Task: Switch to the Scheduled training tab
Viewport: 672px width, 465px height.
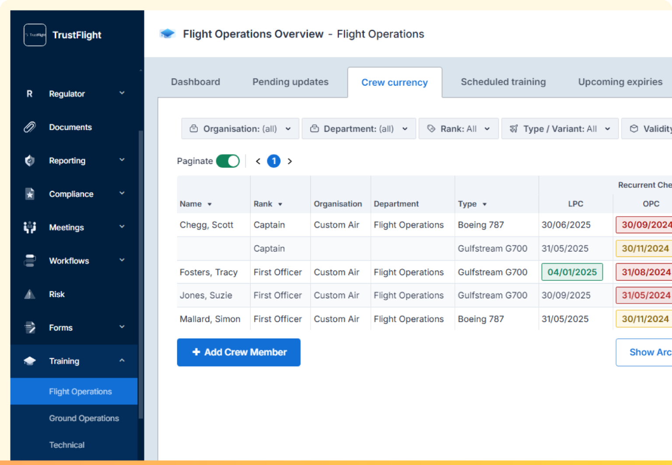Action: click(x=503, y=82)
